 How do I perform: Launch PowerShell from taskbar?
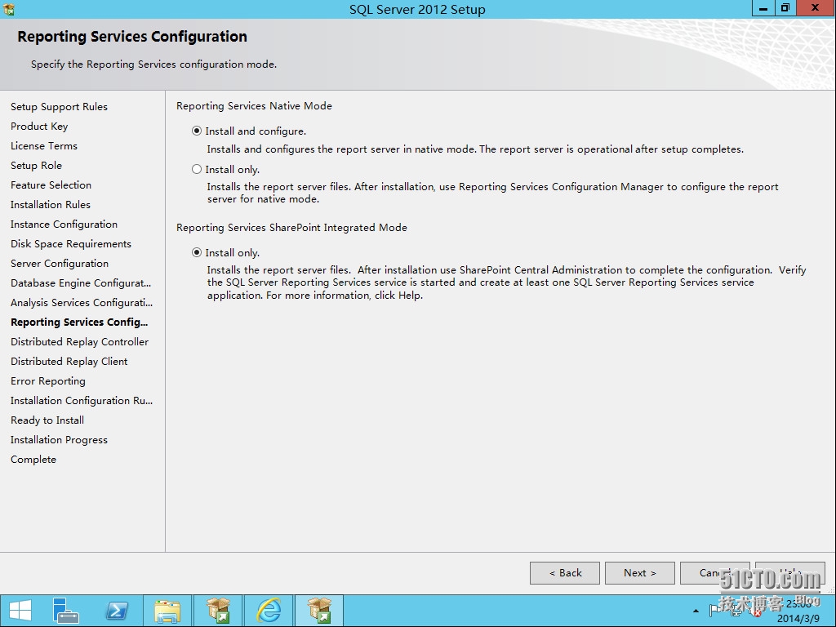pyautogui.click(x=117, y=611)
